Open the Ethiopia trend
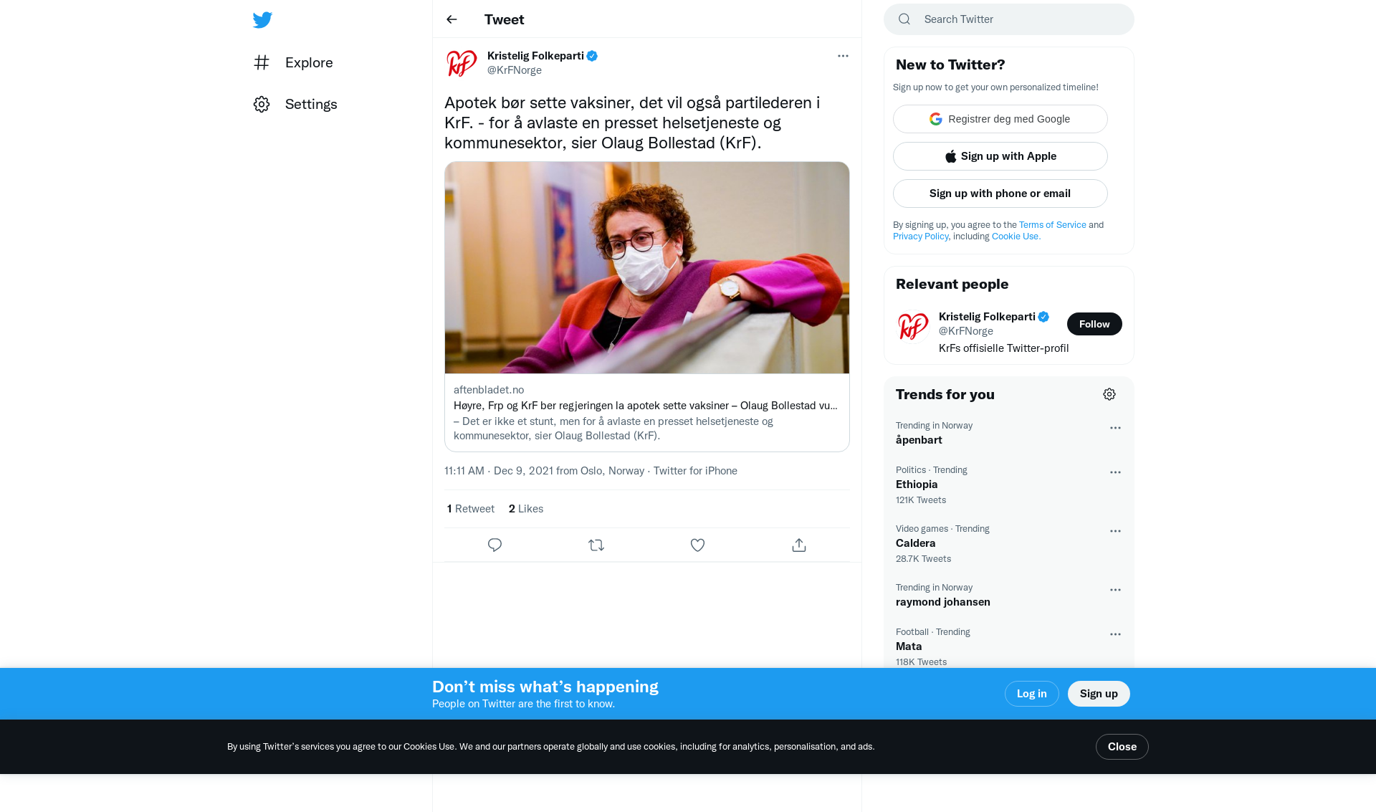 1009,485
